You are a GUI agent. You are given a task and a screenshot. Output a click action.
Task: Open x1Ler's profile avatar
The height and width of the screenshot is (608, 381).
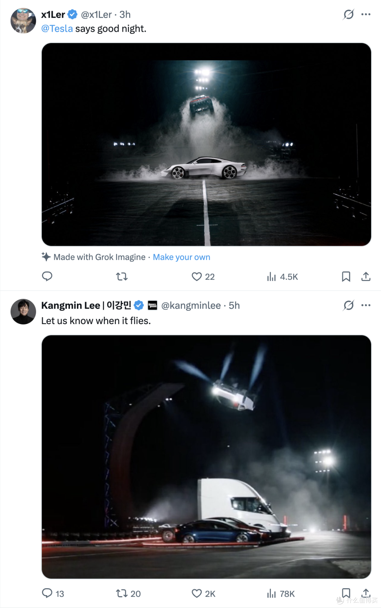pos(23,21)
